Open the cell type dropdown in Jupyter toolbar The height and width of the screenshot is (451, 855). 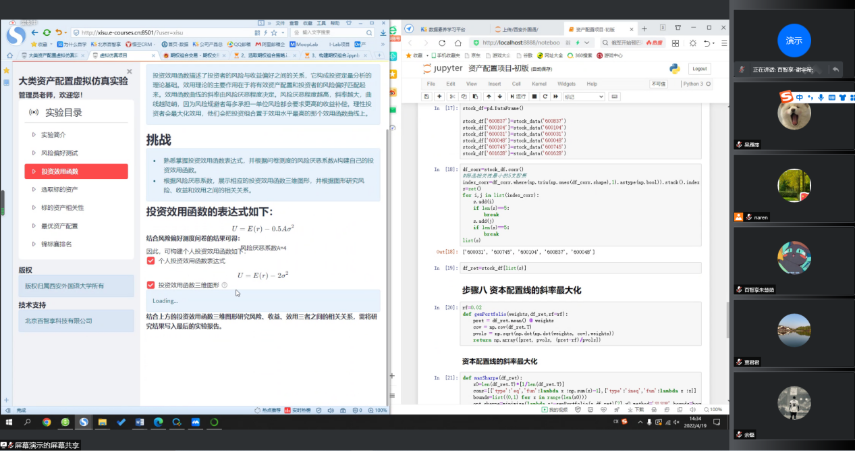(584, 97)
